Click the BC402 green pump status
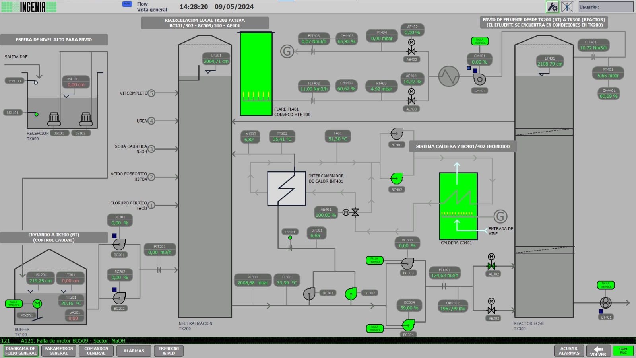The width and height of the screenshot is (636, 358). (x=397, y=178)
